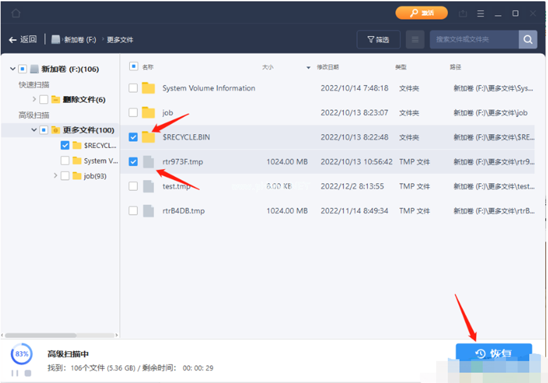Expand the job(93) folder in tree

[54, 176]
